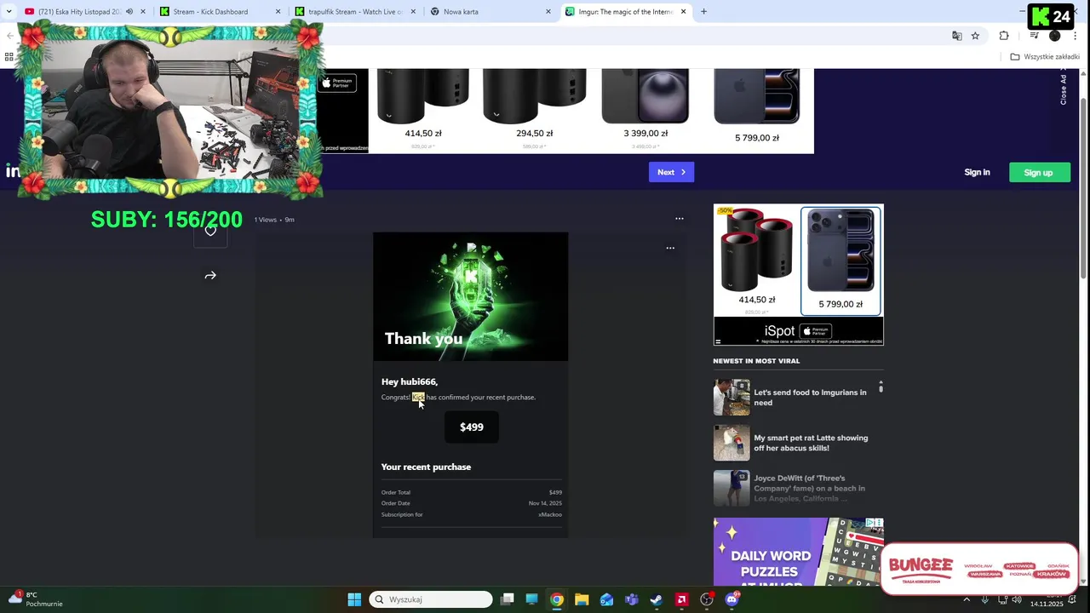
Task: Close the Nowa karta tab
Action: 548,12
